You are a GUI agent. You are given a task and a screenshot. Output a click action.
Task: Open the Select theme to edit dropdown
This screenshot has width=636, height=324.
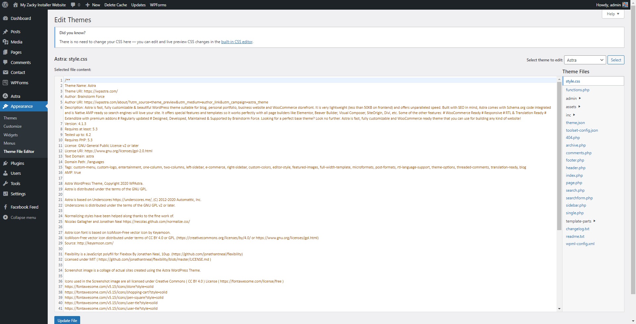click(585, 60)
